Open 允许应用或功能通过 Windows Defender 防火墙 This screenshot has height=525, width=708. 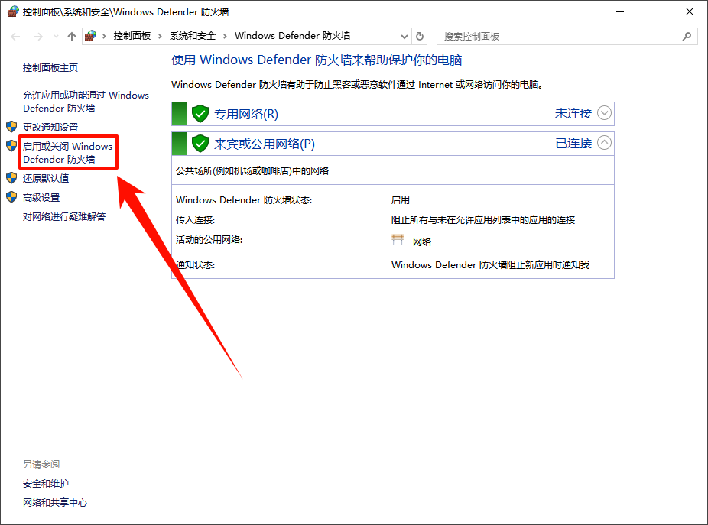coord(86,102)
